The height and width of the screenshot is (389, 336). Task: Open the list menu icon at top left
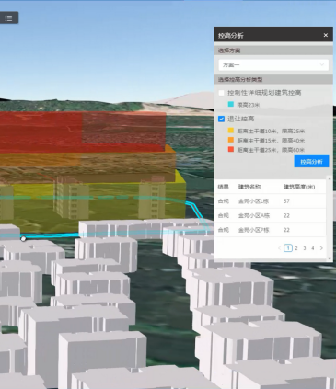8,17
